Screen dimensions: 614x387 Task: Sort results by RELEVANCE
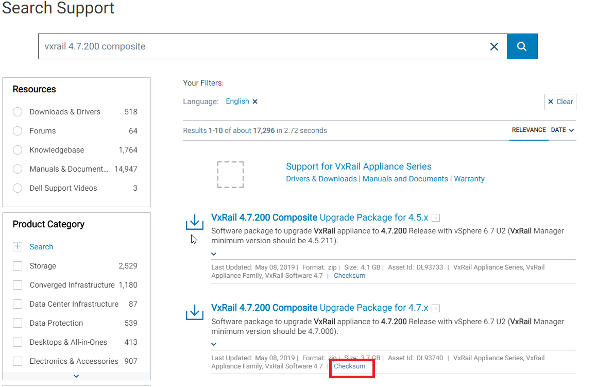pos(529,130)
